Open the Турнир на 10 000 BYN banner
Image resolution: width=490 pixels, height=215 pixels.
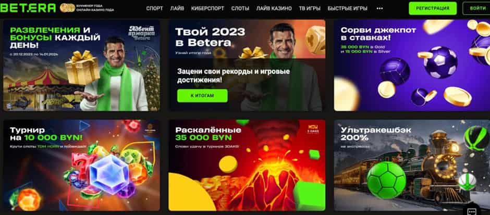pos(81,166)
